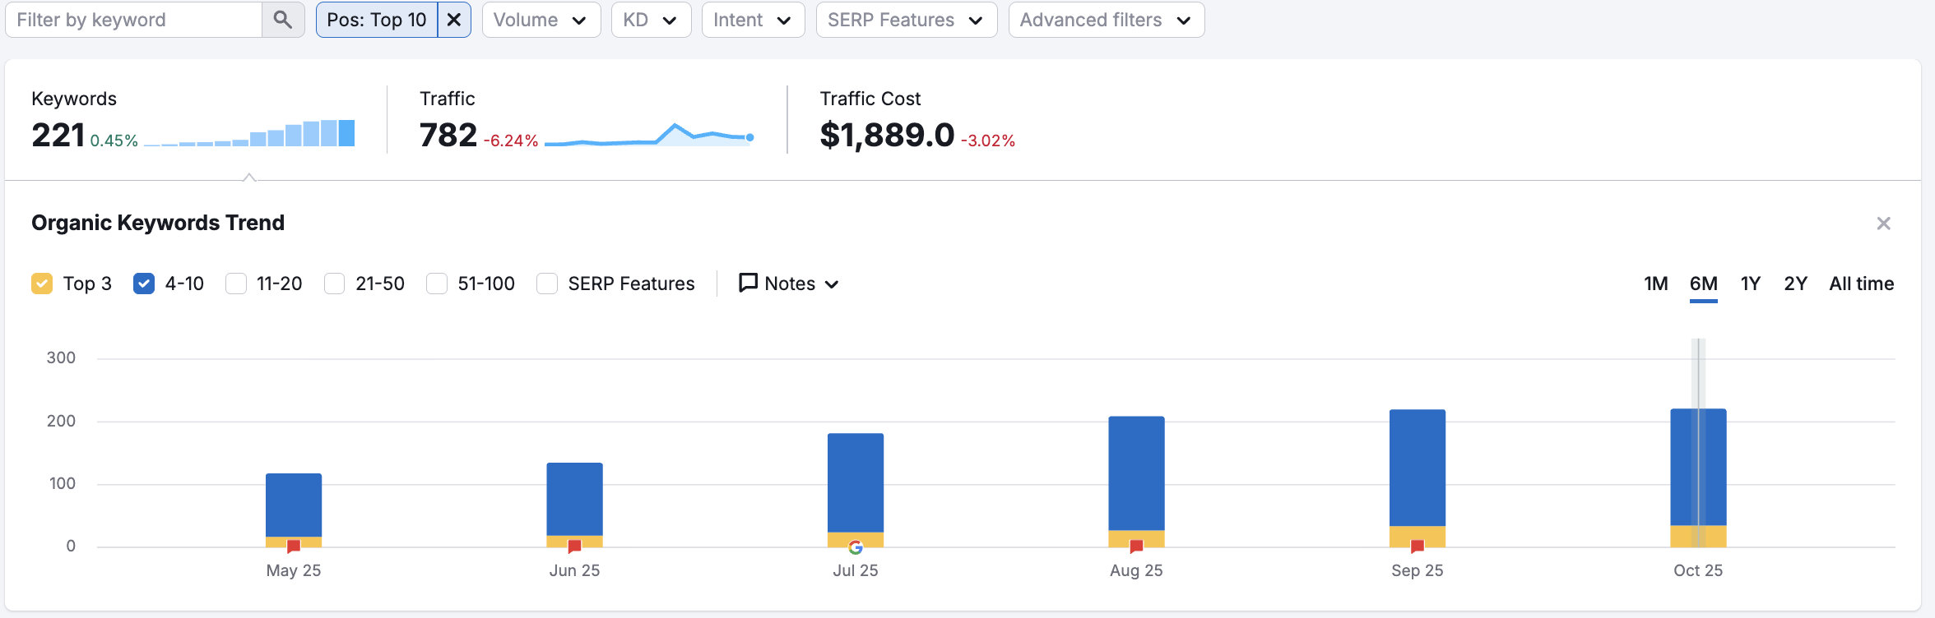Click the Google update icon on Jul 25

click(856, 547)
